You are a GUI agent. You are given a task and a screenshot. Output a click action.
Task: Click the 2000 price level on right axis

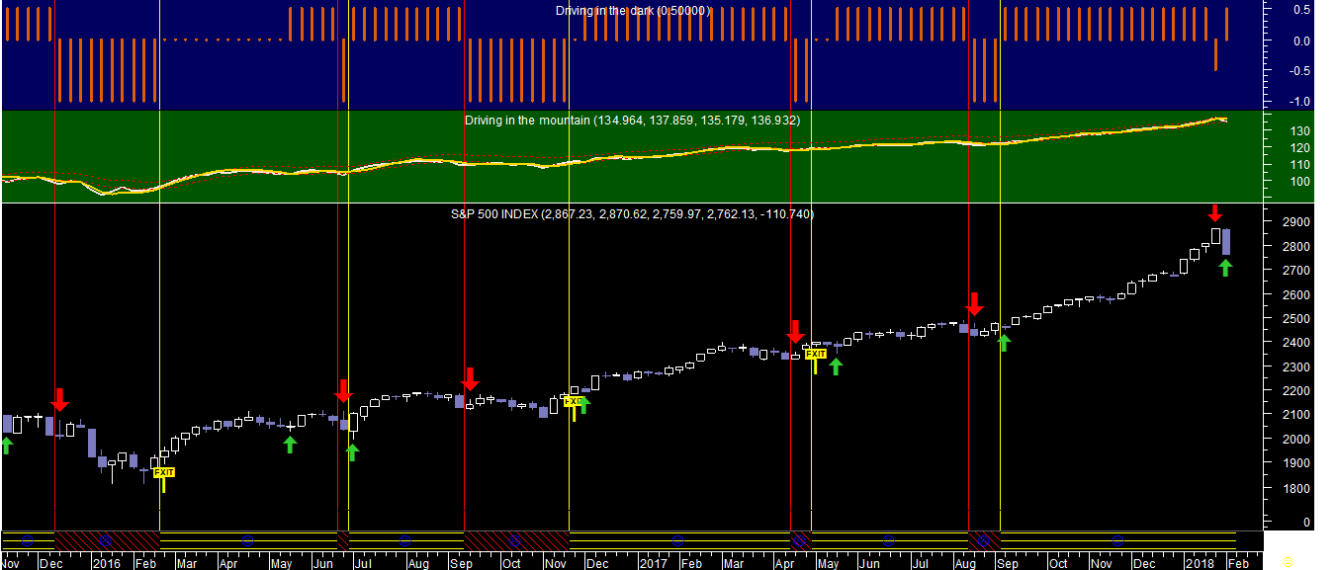click(1298, 440)
